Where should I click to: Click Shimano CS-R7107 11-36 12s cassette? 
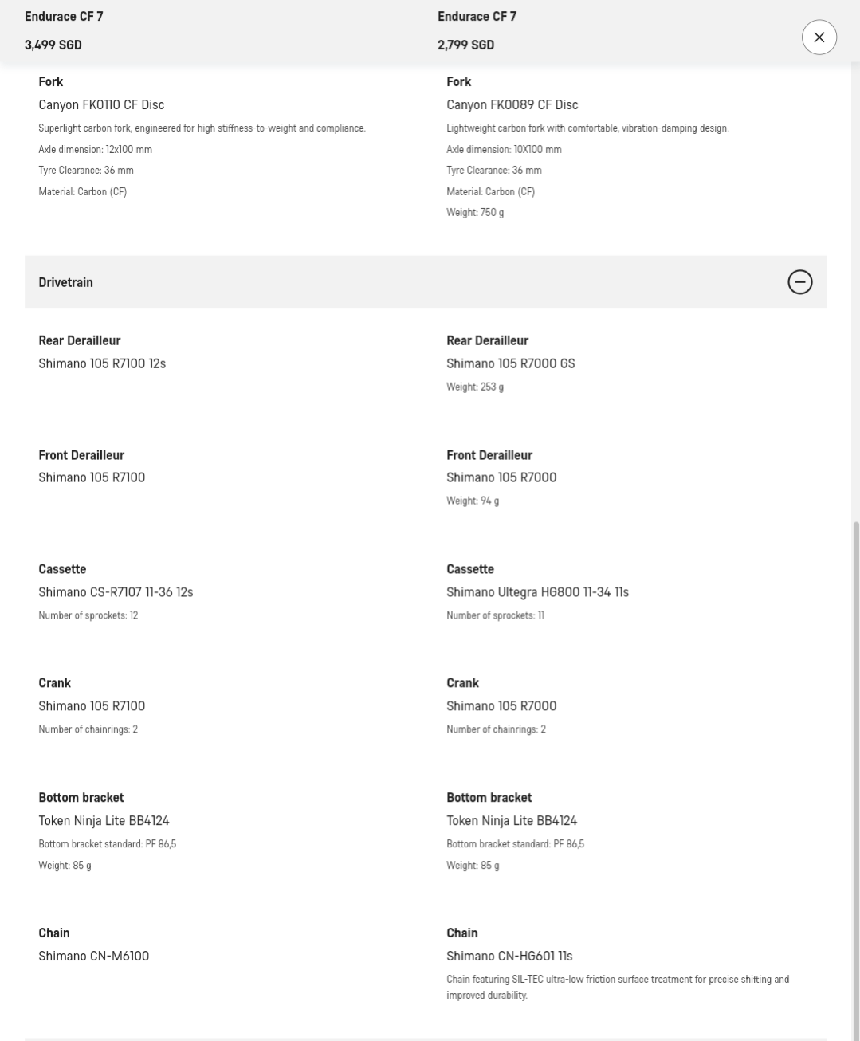(x=116, y=592)
